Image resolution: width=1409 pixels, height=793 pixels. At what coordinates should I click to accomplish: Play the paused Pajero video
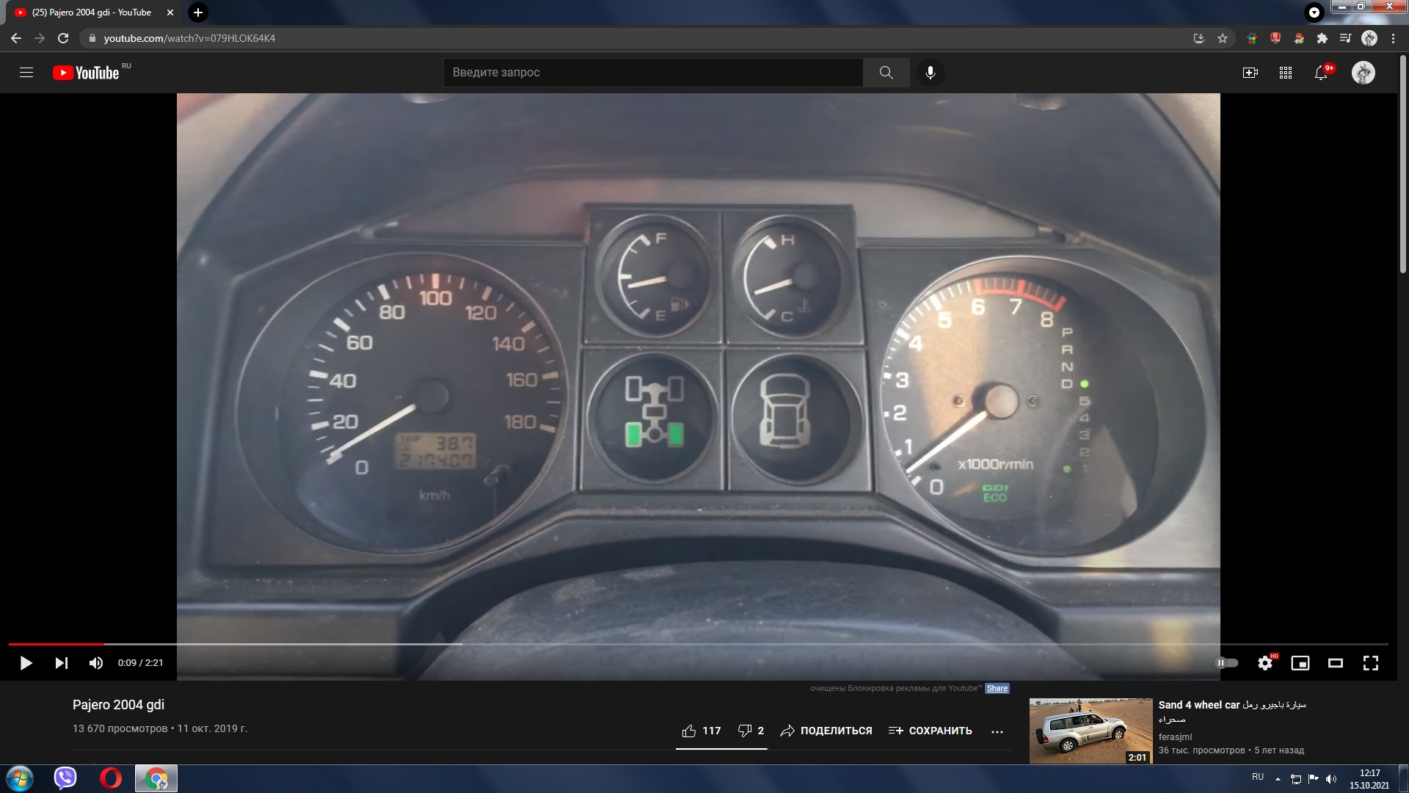tap(26, 663)
